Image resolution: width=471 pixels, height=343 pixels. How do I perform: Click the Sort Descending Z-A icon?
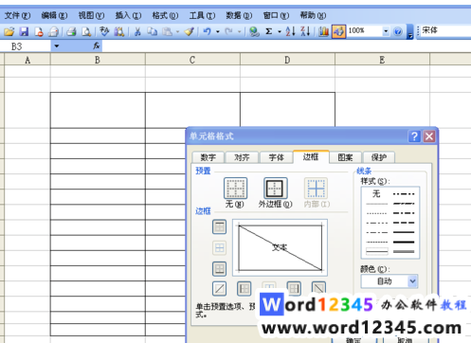click(x=305, y=31)
